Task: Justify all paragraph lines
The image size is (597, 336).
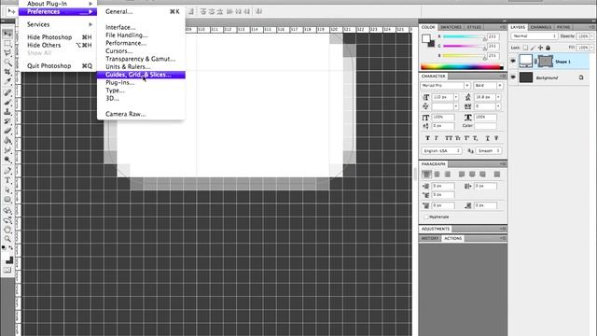Action: 497,175
